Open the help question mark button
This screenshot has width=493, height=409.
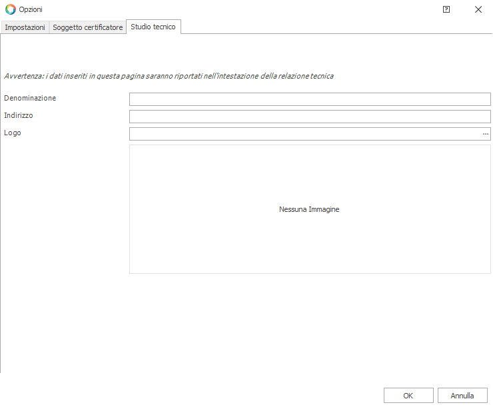pos(446,9)
